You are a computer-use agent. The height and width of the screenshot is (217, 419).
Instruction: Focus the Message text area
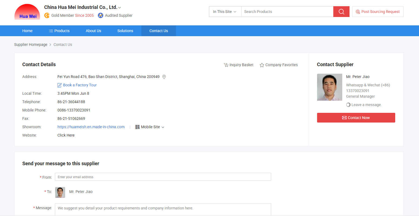163,209
